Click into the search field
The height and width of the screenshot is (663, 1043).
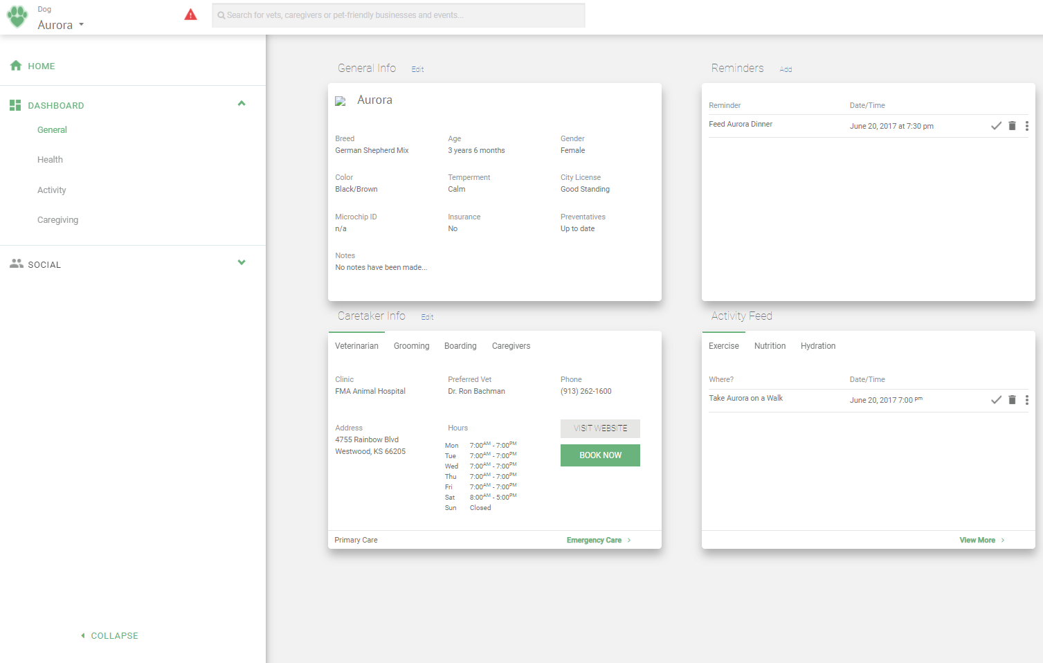click(x=399, y=15)
